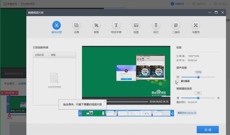Viewport: 230px width, 135px height.
Task: Select the 基础设置 scissors icon
Action: point(57,25)
